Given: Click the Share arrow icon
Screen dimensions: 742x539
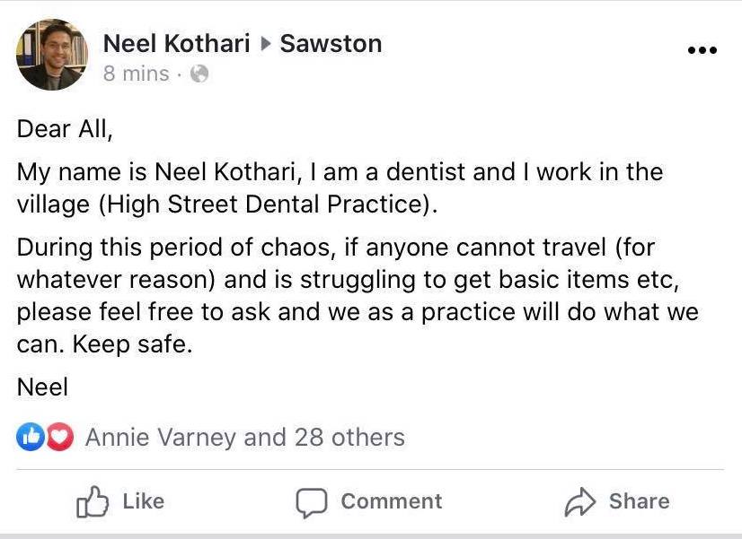Looking at the screenshot, I should pyautogui.click(x=579, y=501).
